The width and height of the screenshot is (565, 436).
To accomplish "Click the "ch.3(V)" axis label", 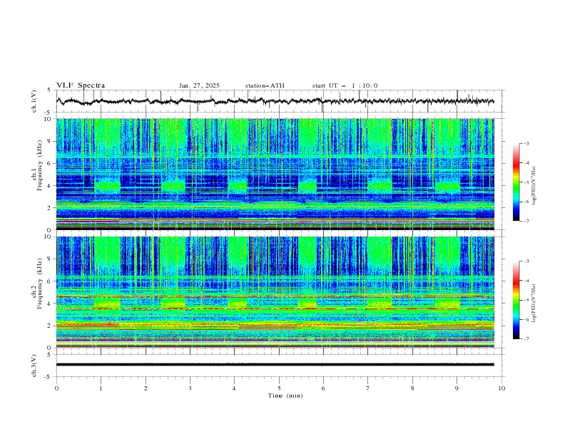I will click(34, 365).
